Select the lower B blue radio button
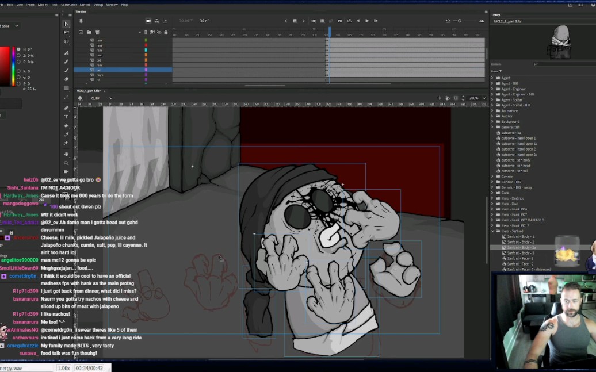 tap(18, 83)
